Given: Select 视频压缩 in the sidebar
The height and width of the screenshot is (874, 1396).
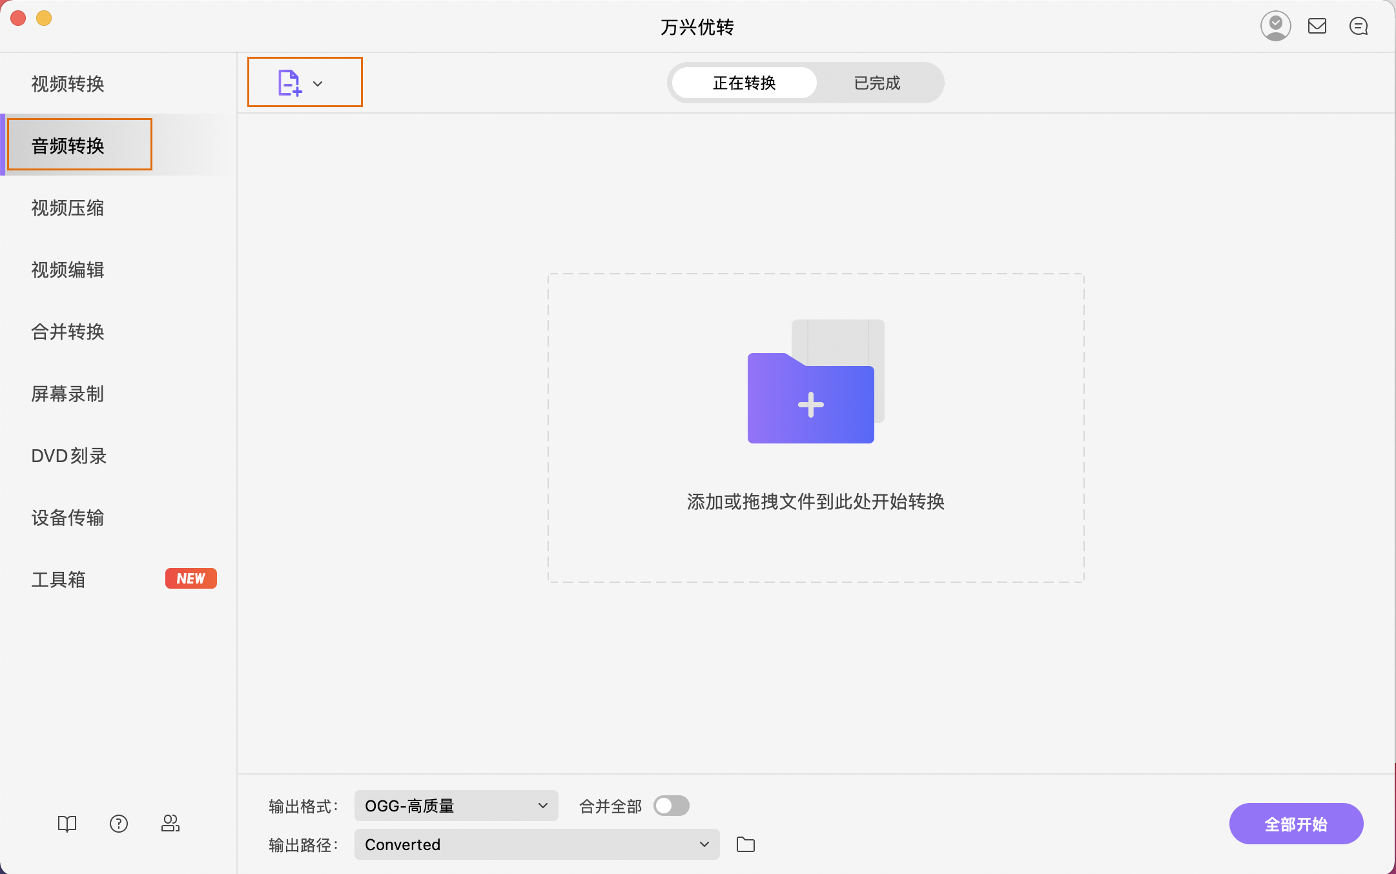Looking at the screenshot, I should (x=118, y=207).
